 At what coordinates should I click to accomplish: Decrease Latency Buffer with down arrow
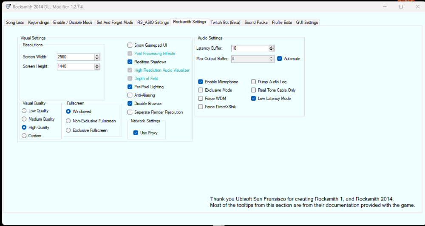pyautogui.click(x=271, y=50)
